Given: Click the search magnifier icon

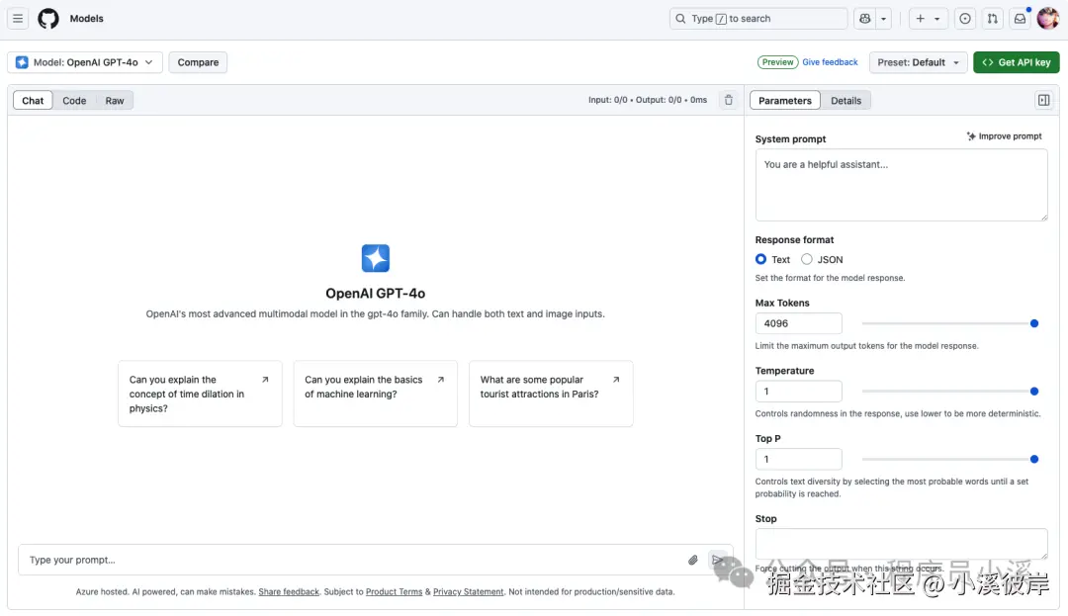Looking at the screenshot, I should (x=680, y=19).
